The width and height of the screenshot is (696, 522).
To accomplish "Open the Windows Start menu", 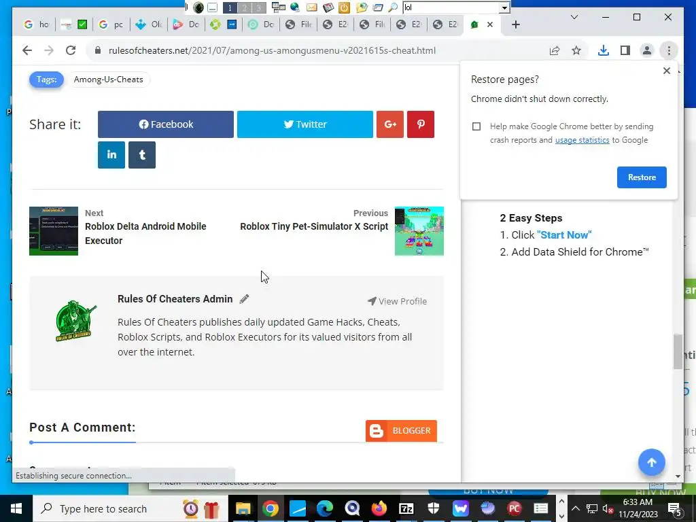I will click(16, 508).
